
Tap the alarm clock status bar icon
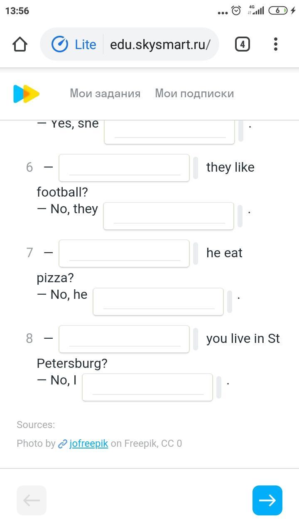236,11
